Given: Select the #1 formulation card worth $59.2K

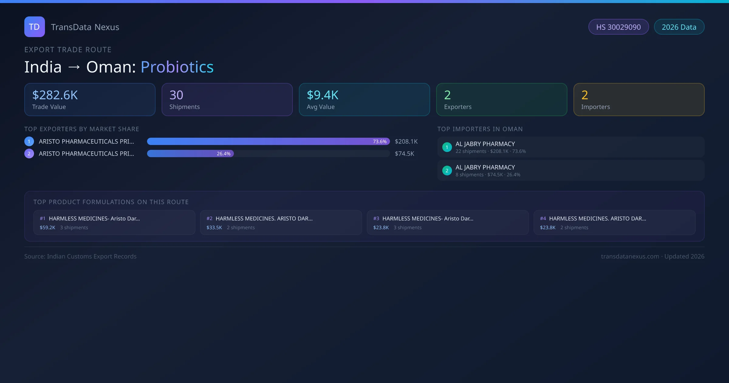Looking at the screenshot, I should click(114, 223).
